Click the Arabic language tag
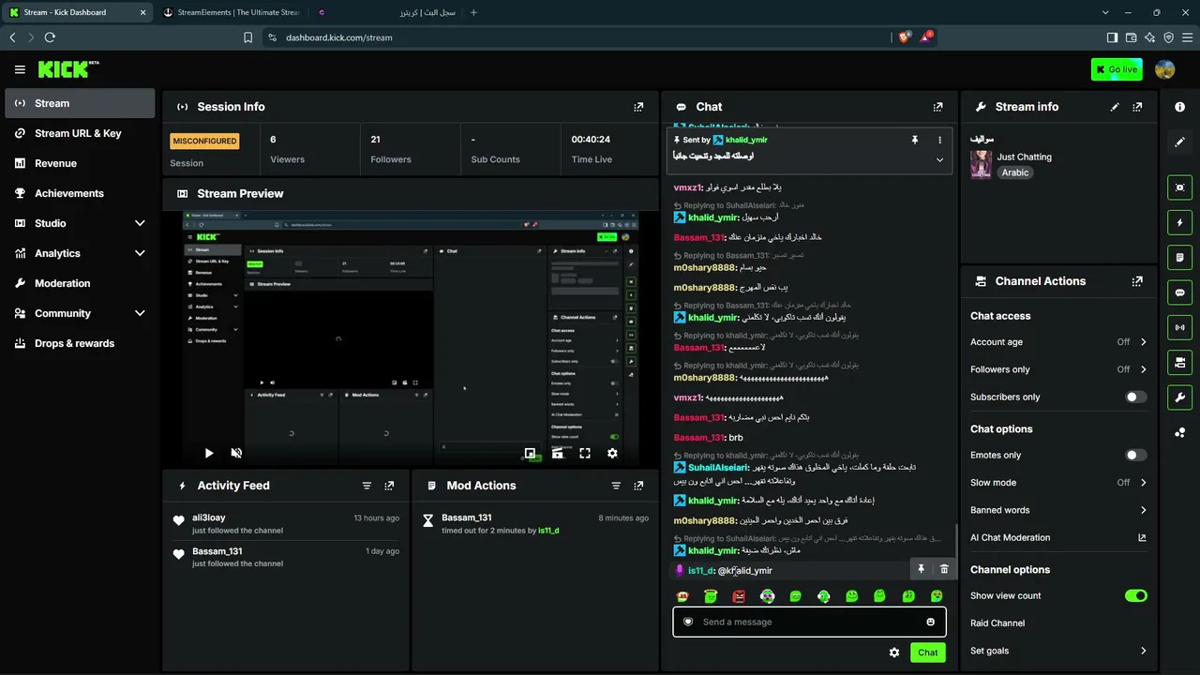This screenshot has height=675, width=1200. tap(1015, 172)
